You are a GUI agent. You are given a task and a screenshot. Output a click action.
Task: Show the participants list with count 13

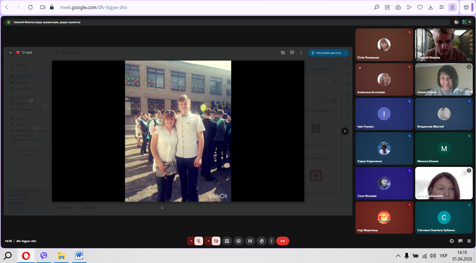coord(466,22)
